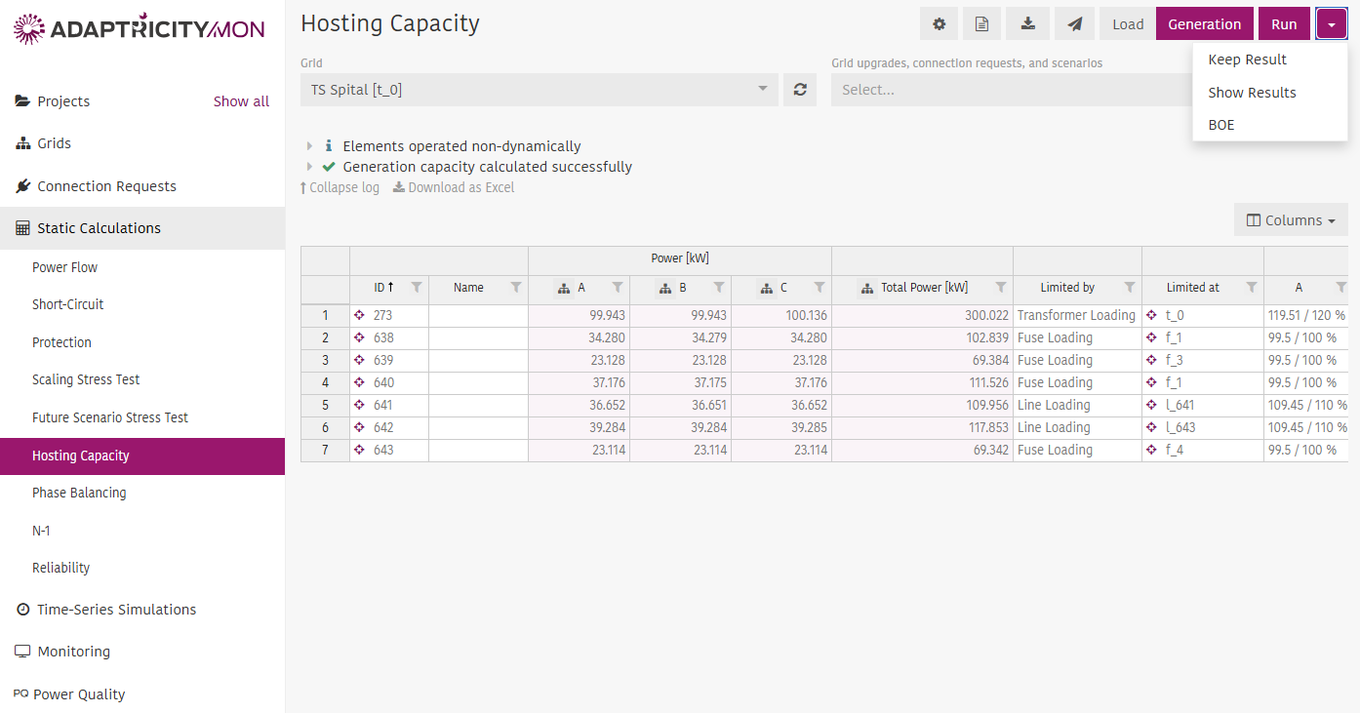Select Generation mode
The width and height of the screenshot is (1360, 713).
[x=1205, y=24]
